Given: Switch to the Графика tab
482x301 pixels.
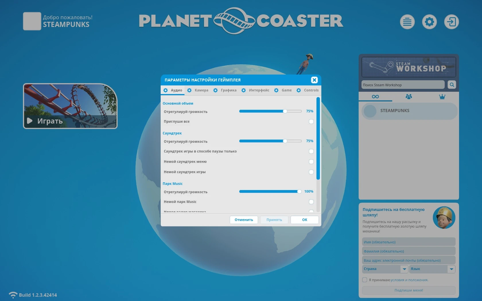Looking at the screenshot, I should coord(228,90).
